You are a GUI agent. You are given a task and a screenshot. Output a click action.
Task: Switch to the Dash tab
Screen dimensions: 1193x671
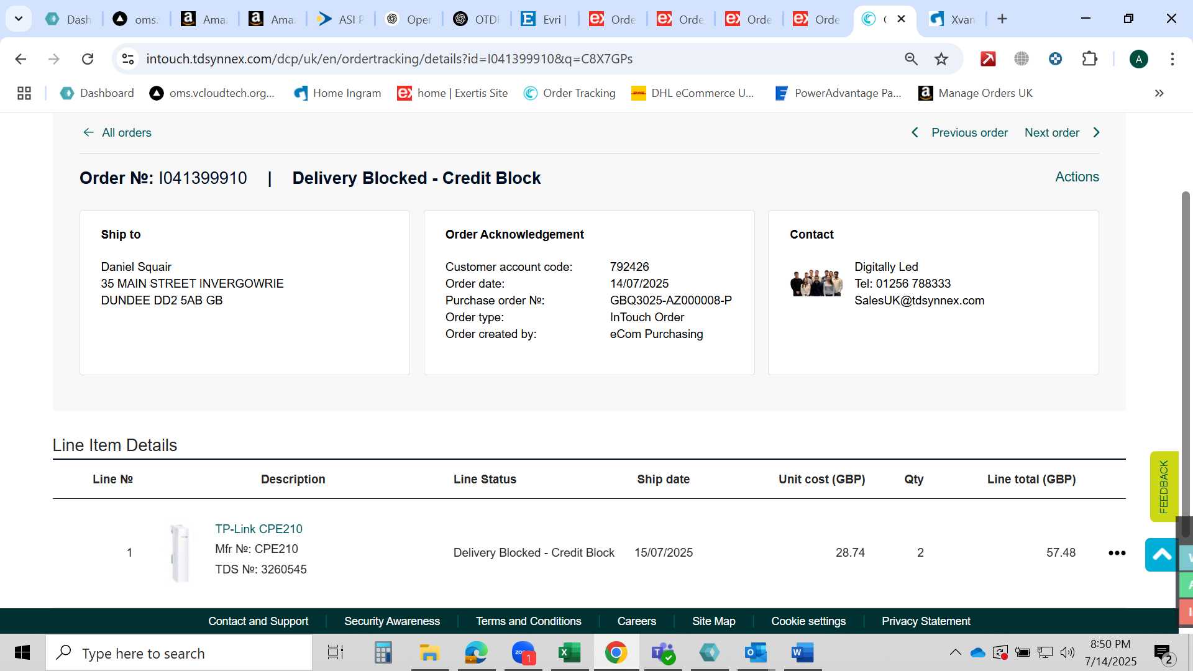pos(68,19)
